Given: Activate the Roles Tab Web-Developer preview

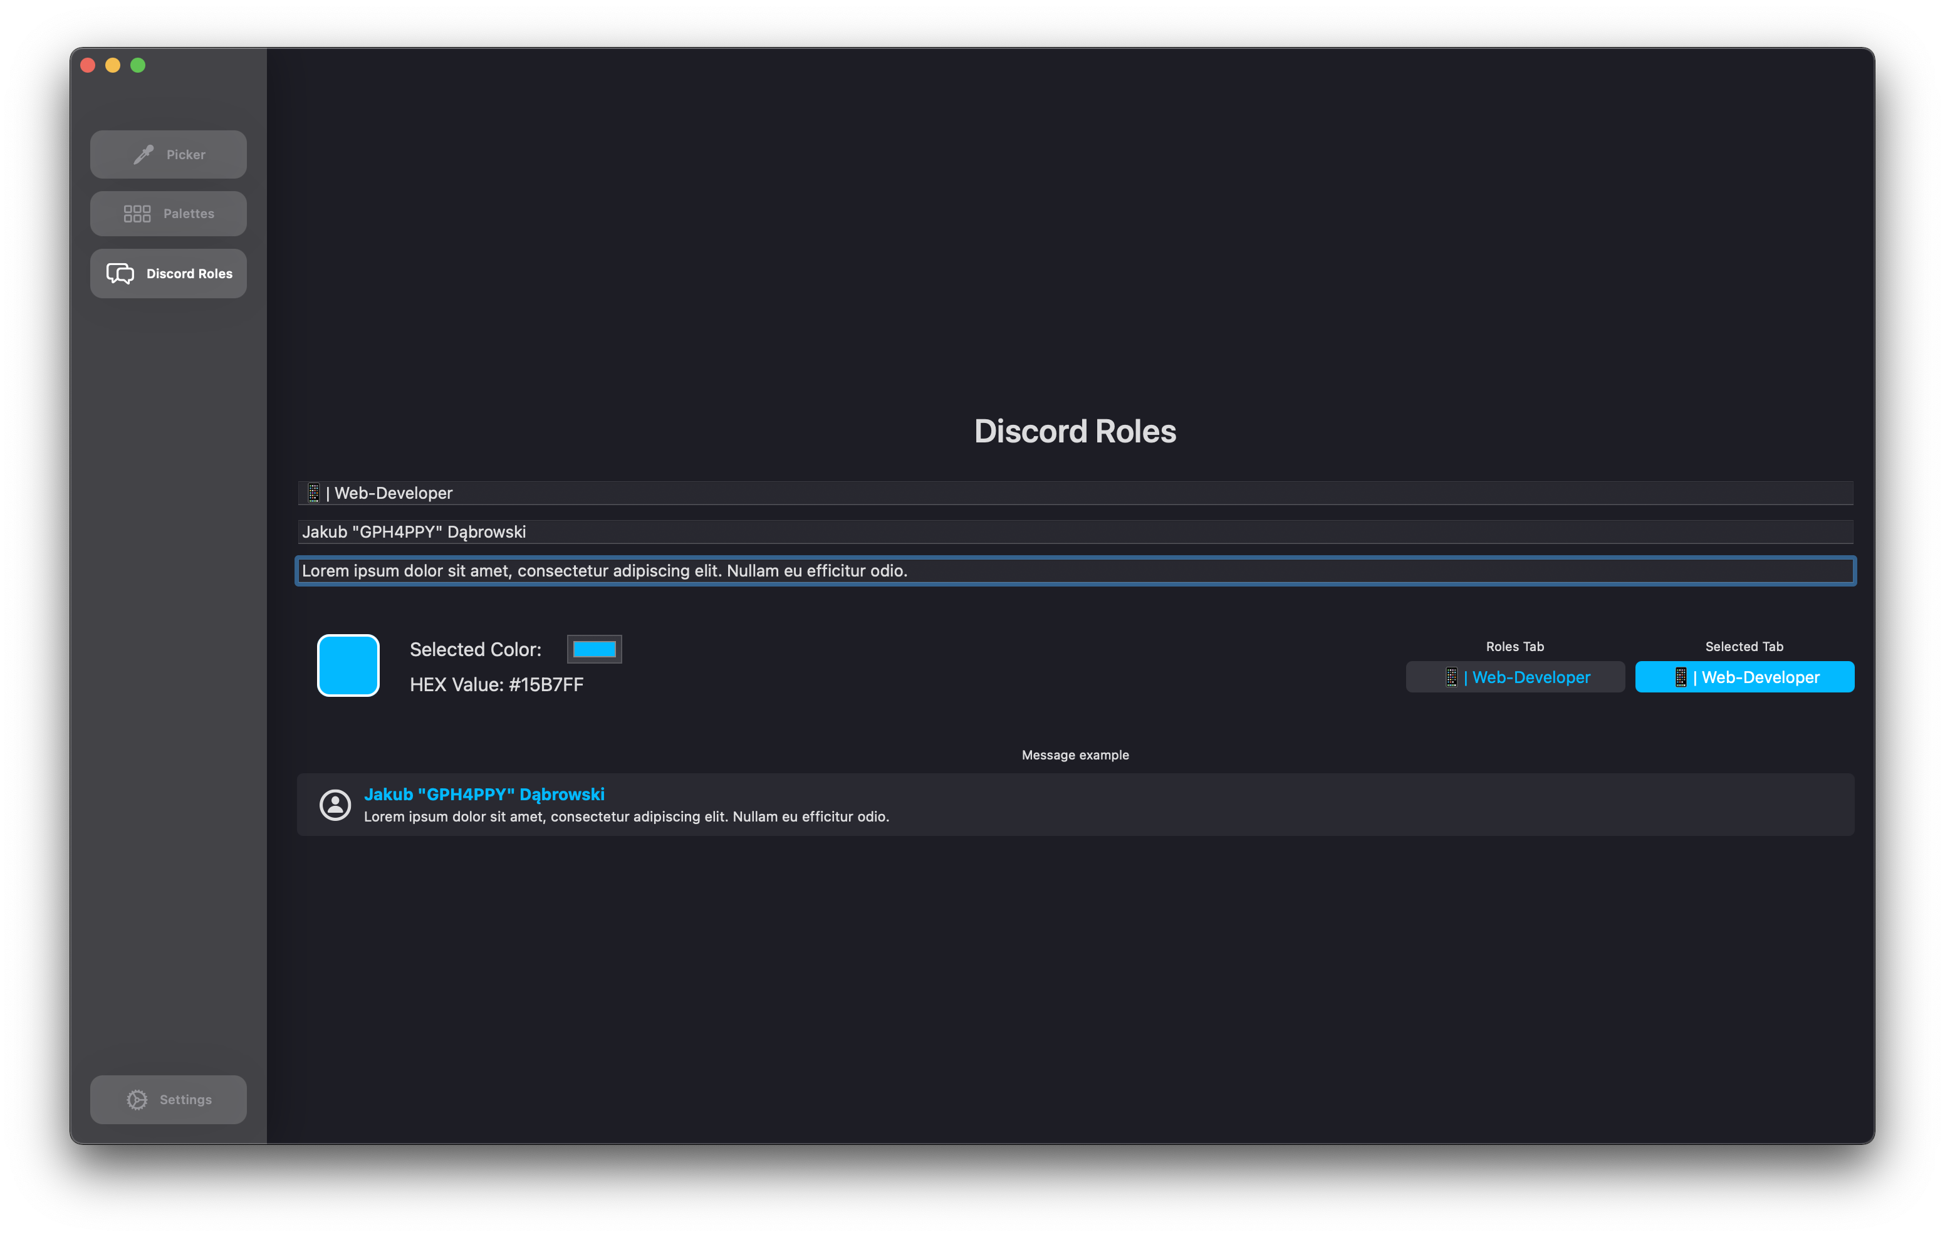Looking at the screenshot, I should click(x=1515, y=677).
